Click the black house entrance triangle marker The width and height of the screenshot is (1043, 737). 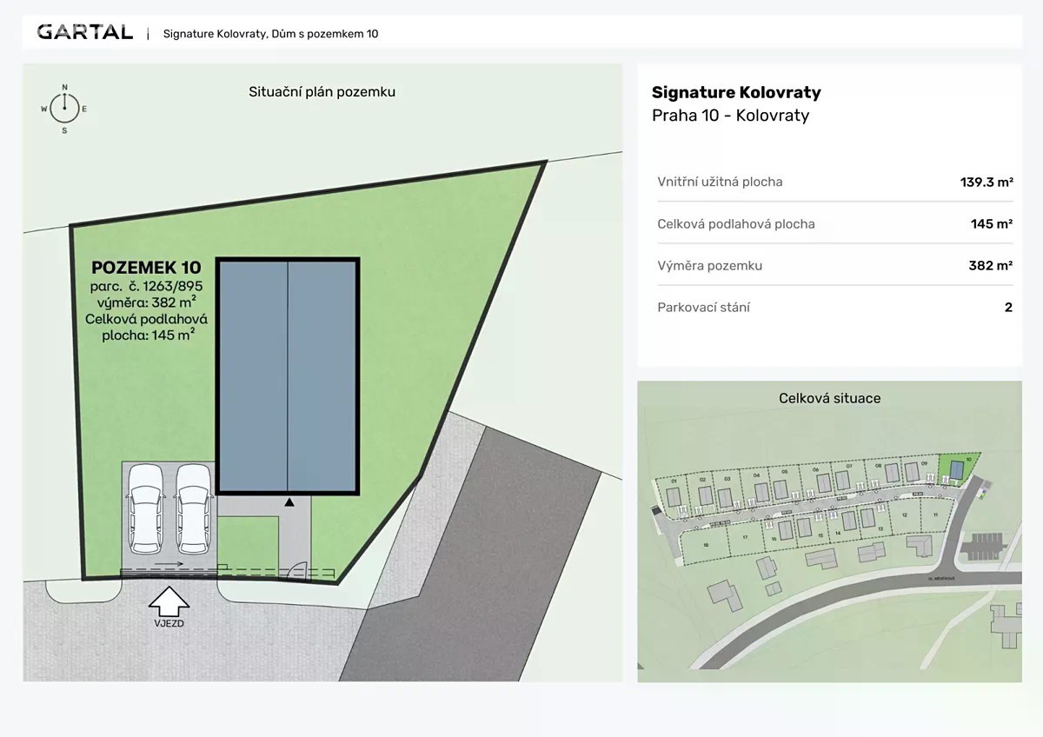pos(289,502)
